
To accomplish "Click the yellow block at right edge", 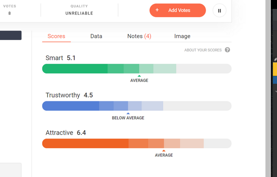I will point(275,69).
